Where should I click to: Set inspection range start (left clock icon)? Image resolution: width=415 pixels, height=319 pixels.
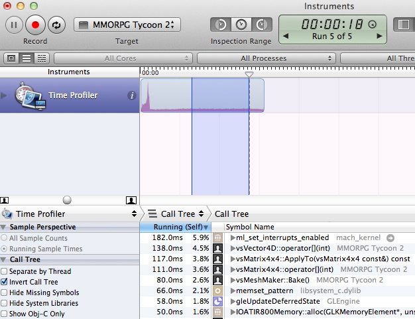(221, 25)
